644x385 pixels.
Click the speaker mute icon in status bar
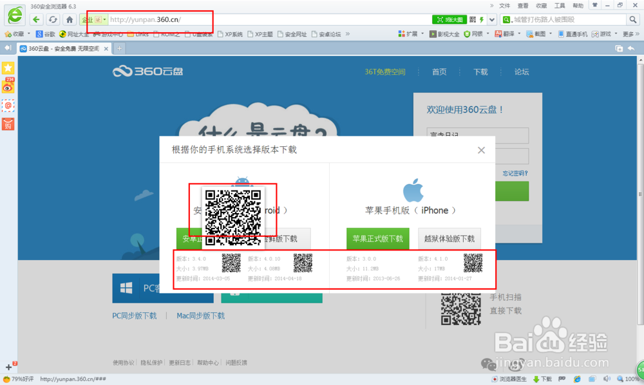pyautogui.click(x=607, y=379)
